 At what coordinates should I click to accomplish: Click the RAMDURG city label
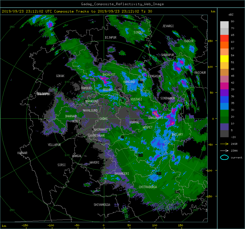pyautogui.click(x=87, y=88)
